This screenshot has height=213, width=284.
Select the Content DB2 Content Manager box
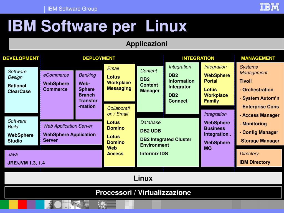[150, 89]
